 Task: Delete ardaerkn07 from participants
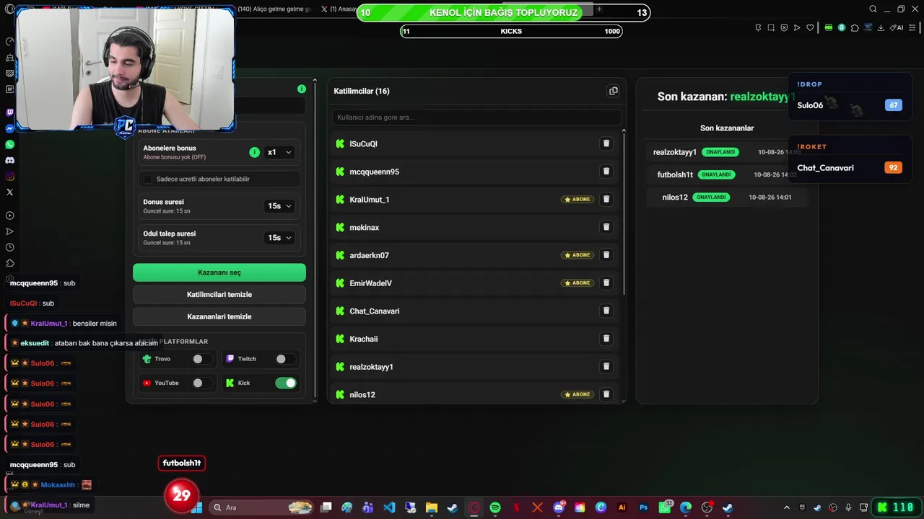point(606,255)
